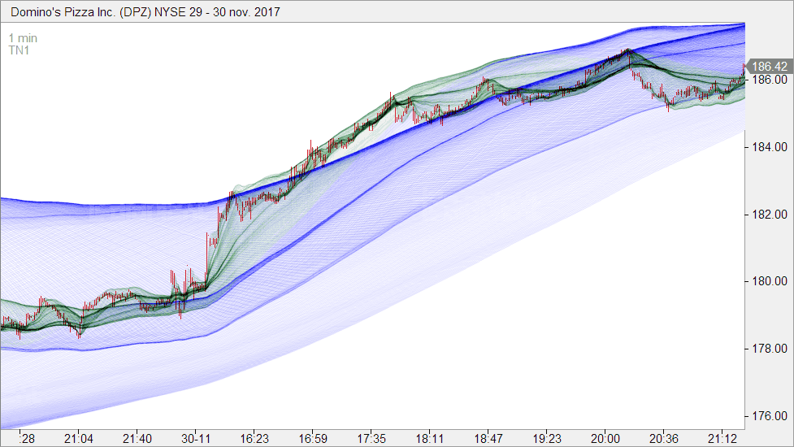
Task: Click the 184.00 price axis label
Action: click(769, 148)
